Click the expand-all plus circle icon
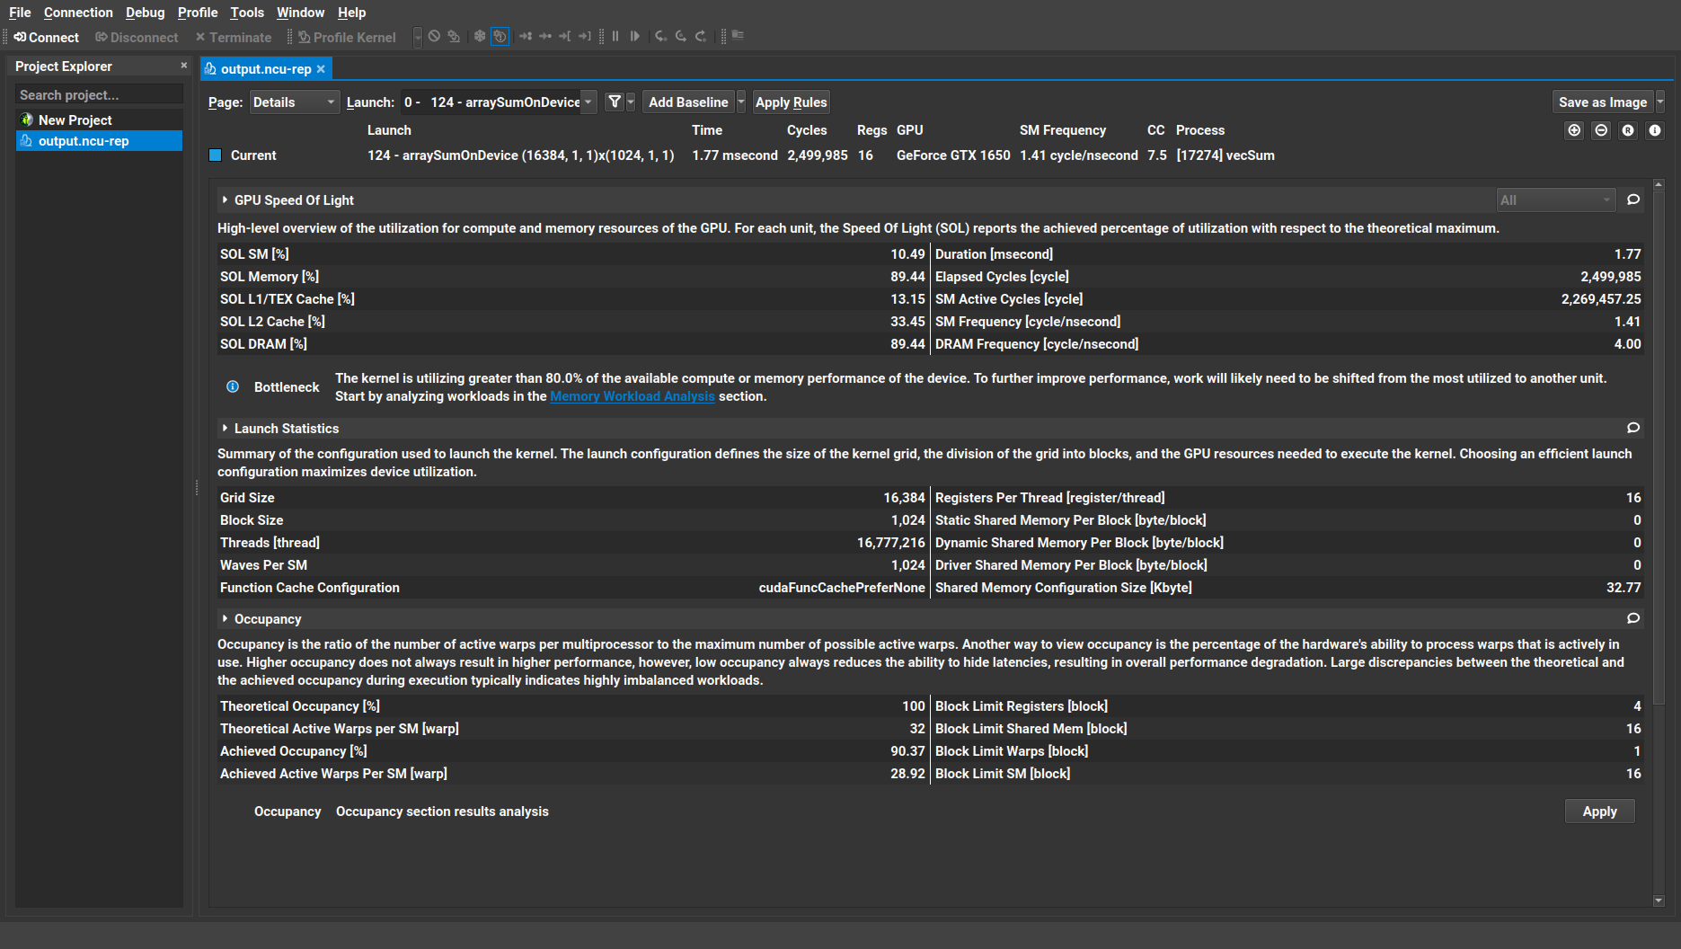The image size is (1681, 949). pyautogui.click(x=1574, y=130)
